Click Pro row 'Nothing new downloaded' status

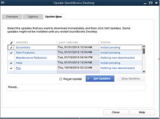tap(118, 68)
